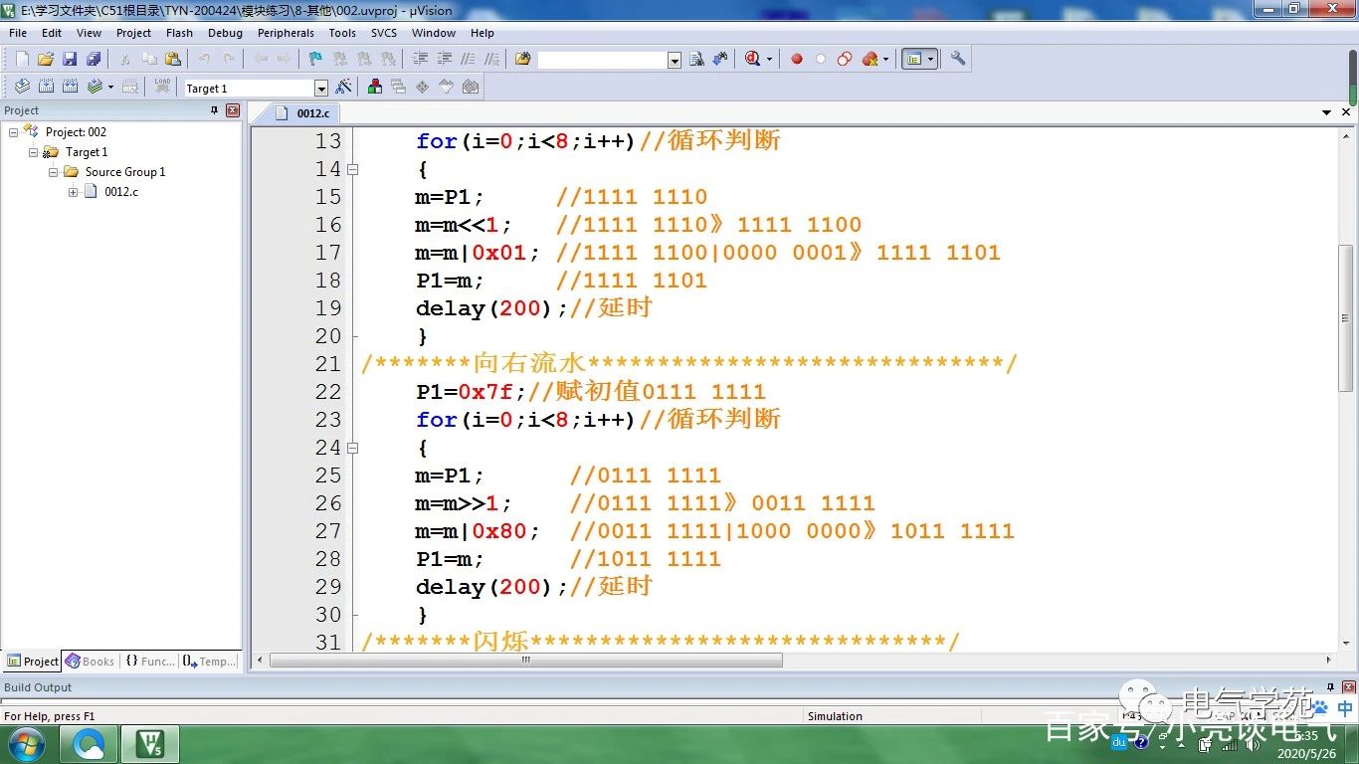The width and height of the screenshot is (1359, 764).
Task: Open Options for Target magic wand icon
Action: [x=343, y=87]
